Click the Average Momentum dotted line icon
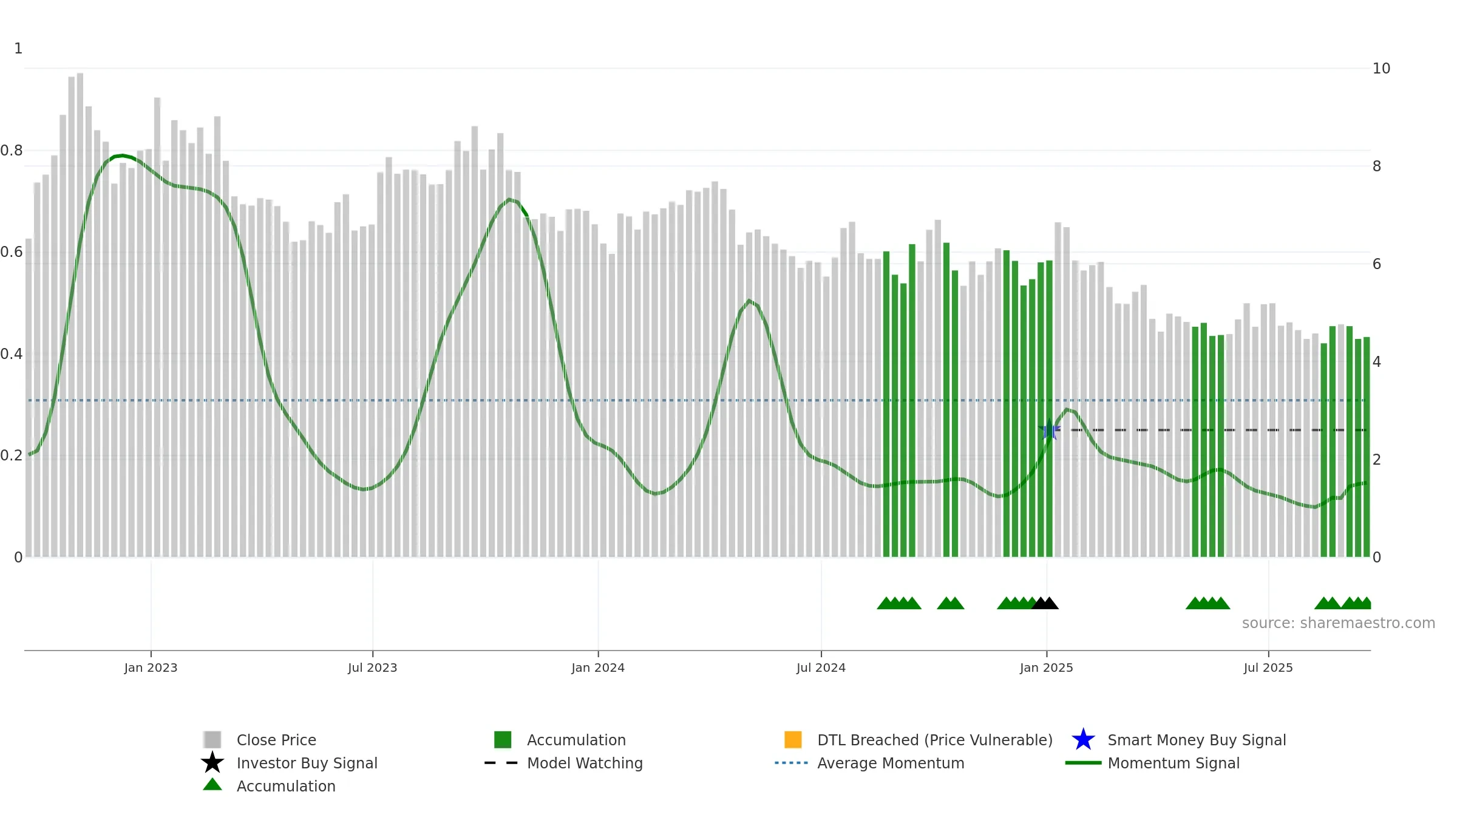The image size is (1457, 820). point(791,763)
